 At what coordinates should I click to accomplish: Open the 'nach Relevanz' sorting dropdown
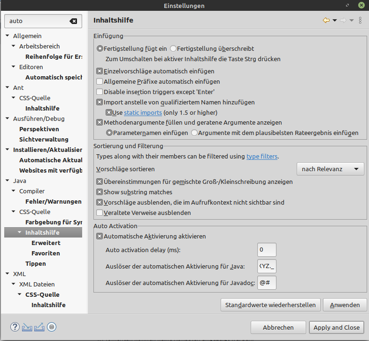pyautogui.click(x=330, y=169)
